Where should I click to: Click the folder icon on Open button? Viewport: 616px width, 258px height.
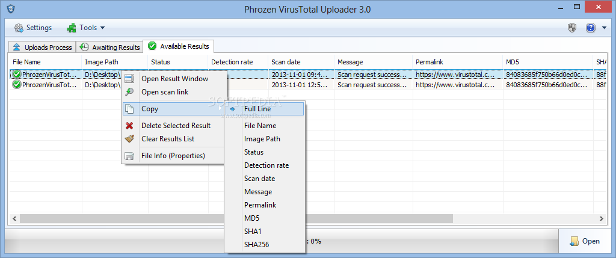click(574, 241)
